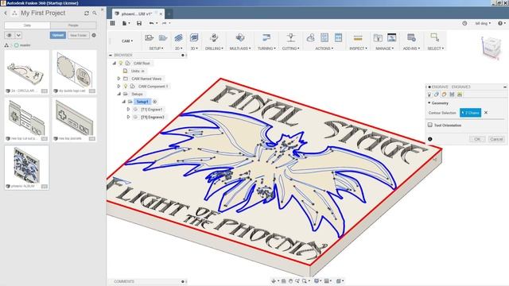509x286 pixels.
Task: Expand the CAM Component 1 node
Action: tap(119, 87)
